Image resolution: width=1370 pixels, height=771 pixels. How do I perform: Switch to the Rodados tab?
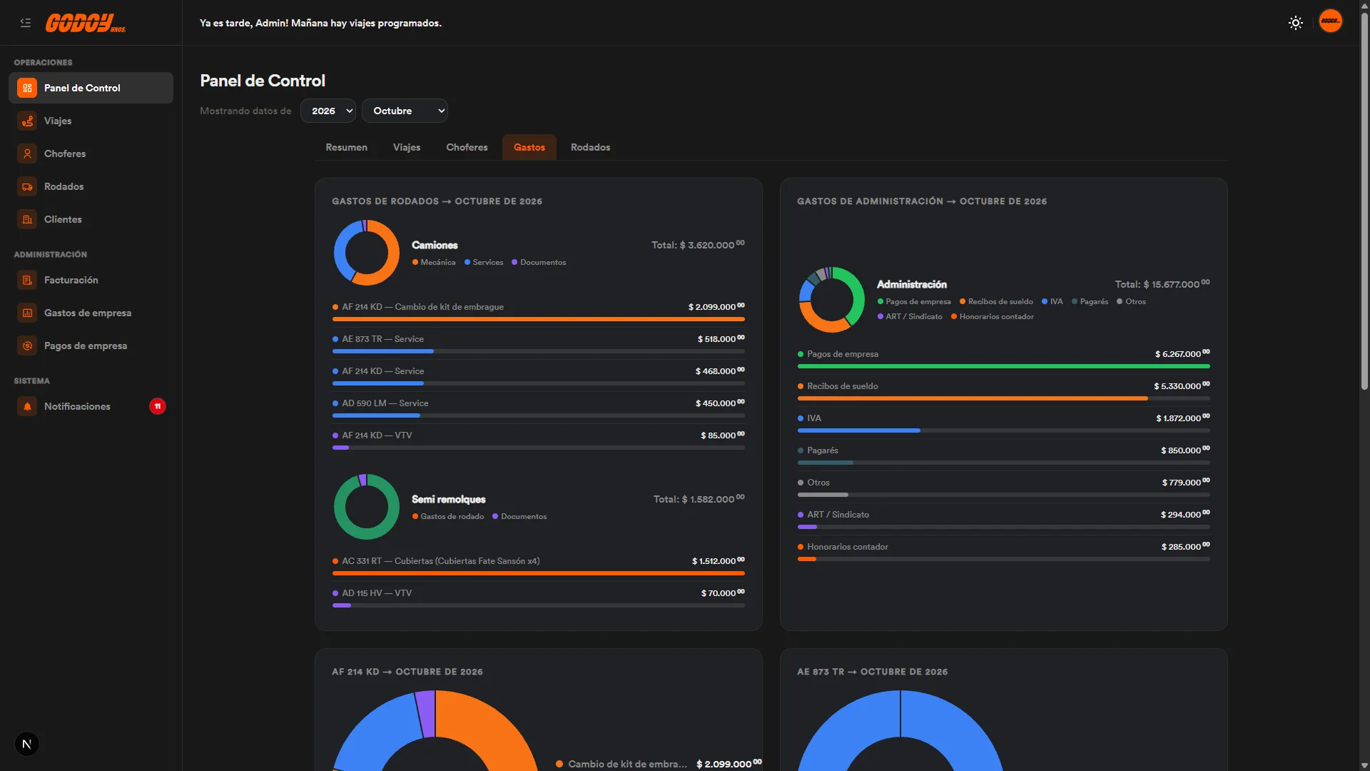591,147
